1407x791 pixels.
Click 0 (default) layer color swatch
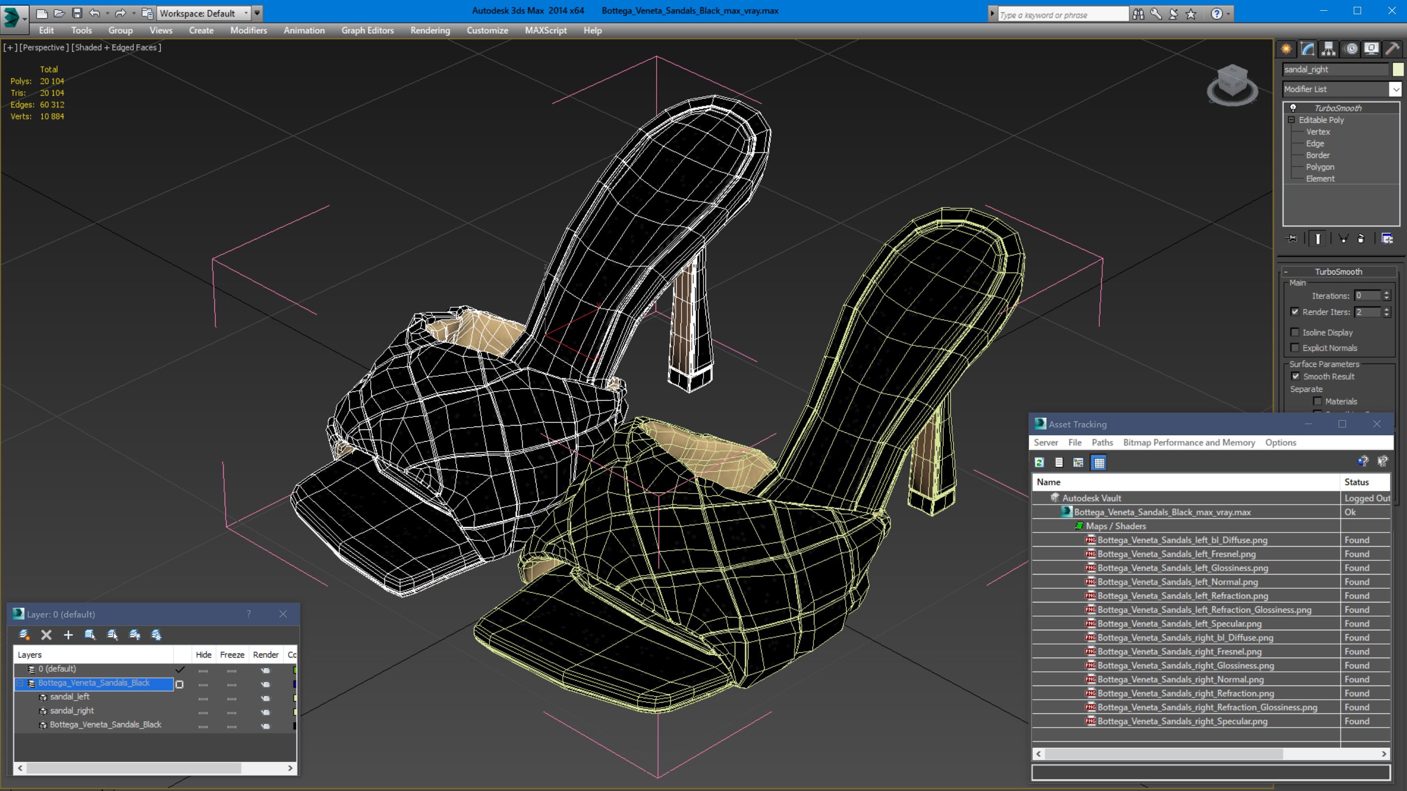pyautogui.click(x=295, y=670)
